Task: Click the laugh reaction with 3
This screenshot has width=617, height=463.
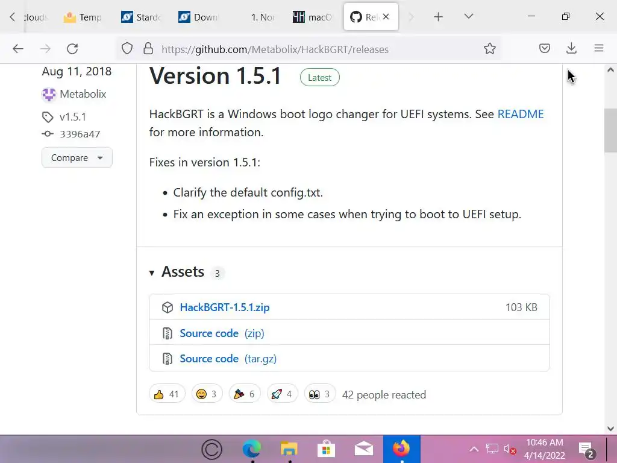Action: pyautogui.click(x=207, y=394)
